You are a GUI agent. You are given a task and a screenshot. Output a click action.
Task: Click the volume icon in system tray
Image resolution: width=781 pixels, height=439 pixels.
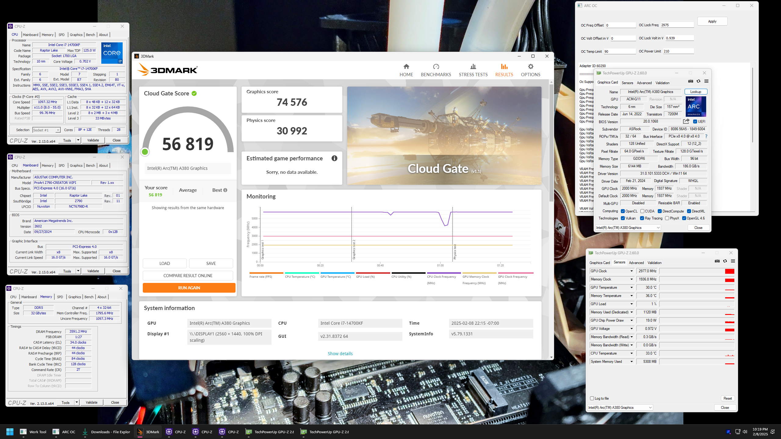coord(745,432)
